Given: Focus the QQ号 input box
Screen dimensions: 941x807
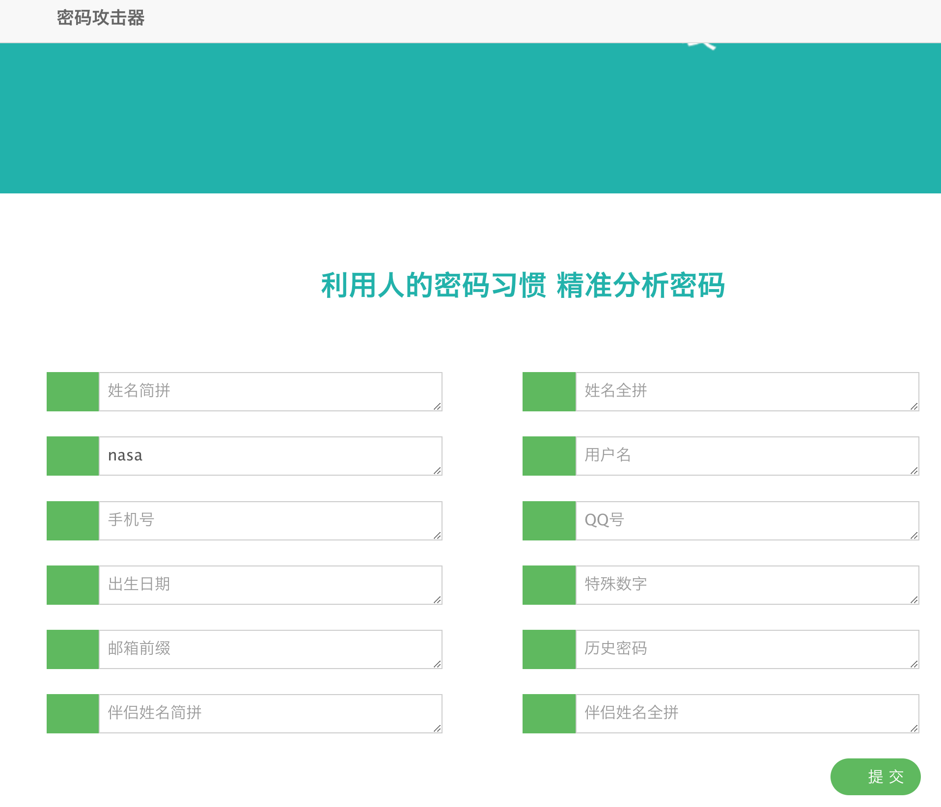Looking at the screenshot, I should (x=747, y=520).
